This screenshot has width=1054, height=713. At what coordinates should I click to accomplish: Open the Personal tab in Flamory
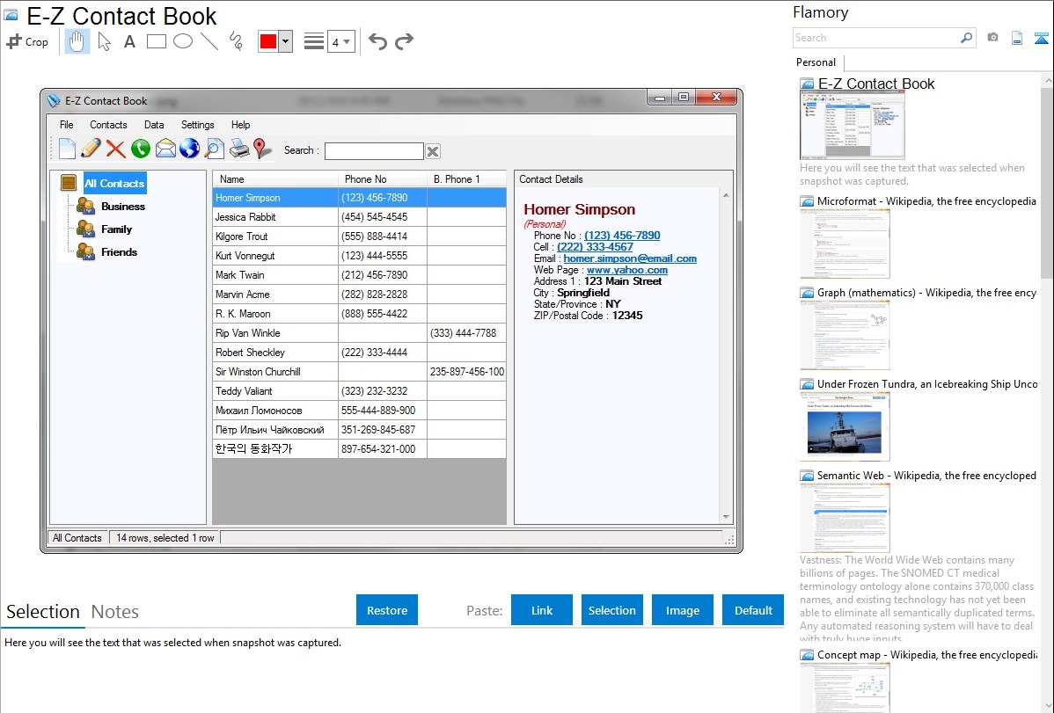(816, 62)
